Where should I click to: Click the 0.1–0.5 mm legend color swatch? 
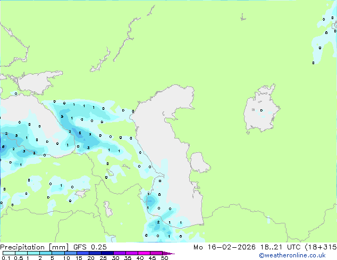(x=9, y=253)
